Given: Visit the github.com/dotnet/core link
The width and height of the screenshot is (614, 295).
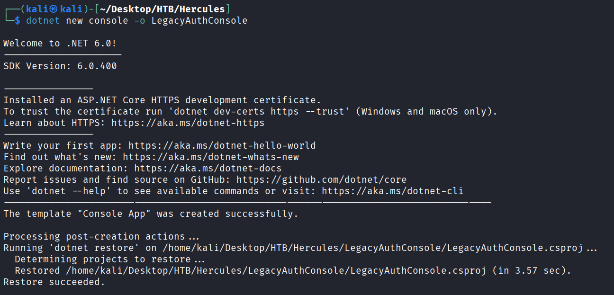Looking at the screenshot, I should coord(321,179).
